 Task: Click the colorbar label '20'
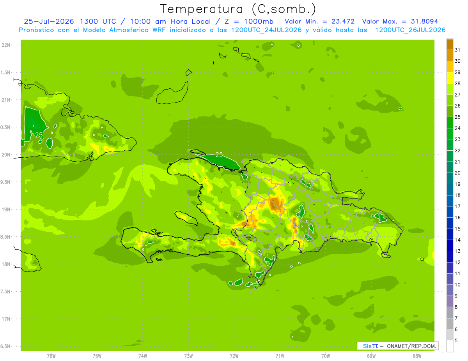coord(458,173)
